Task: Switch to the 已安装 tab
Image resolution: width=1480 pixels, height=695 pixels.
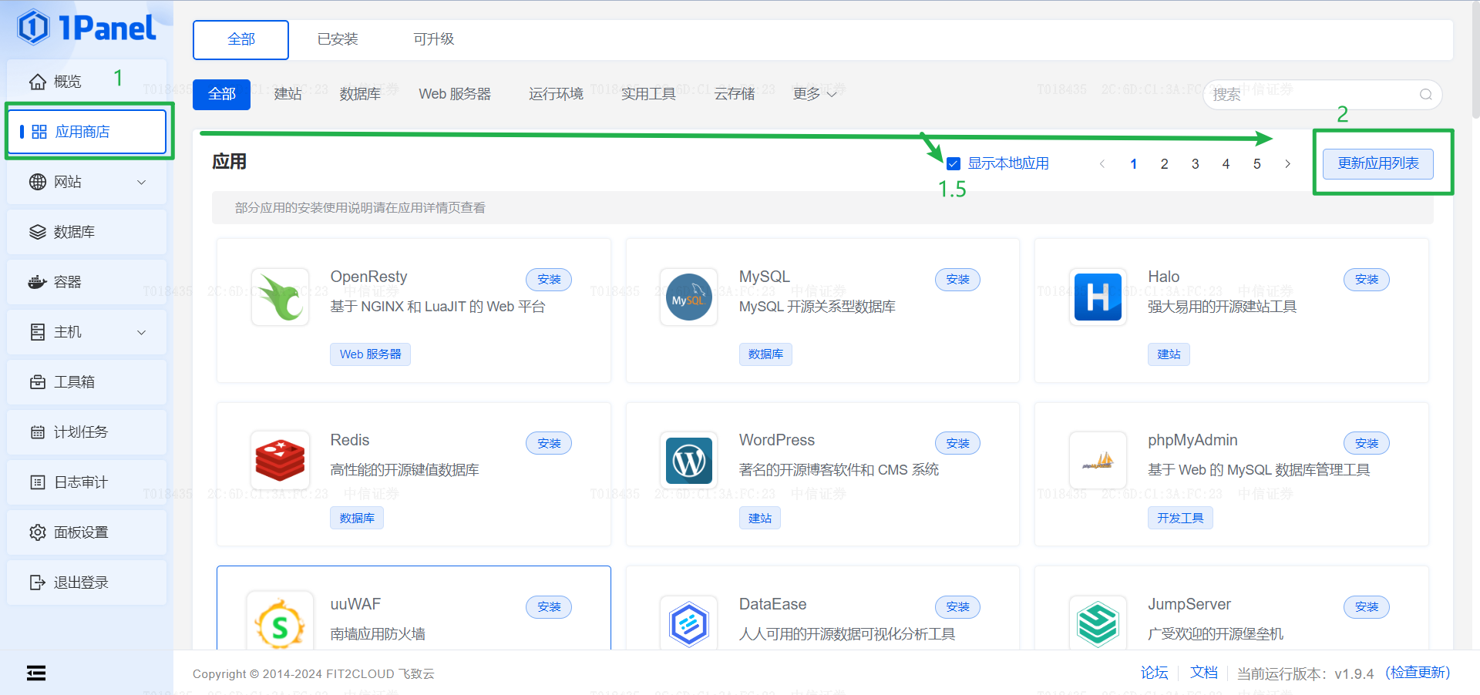Action: click(x=338, y=39)
